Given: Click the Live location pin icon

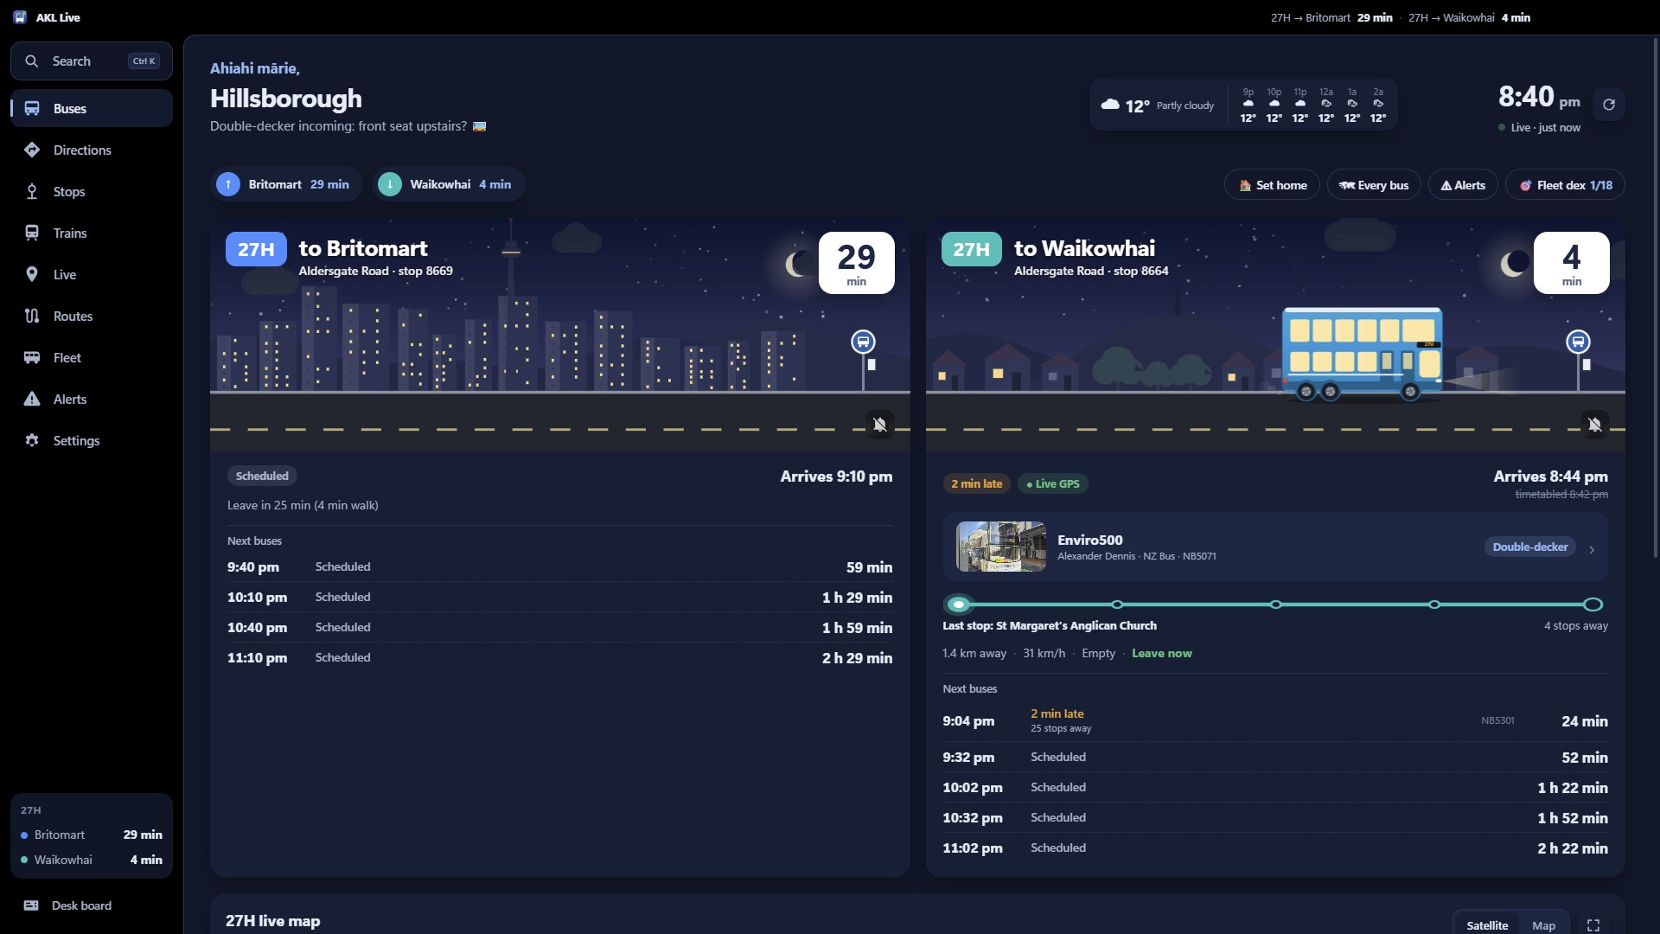Looking at the screenshot, I should pyautogui.click(x=32, y=274).
